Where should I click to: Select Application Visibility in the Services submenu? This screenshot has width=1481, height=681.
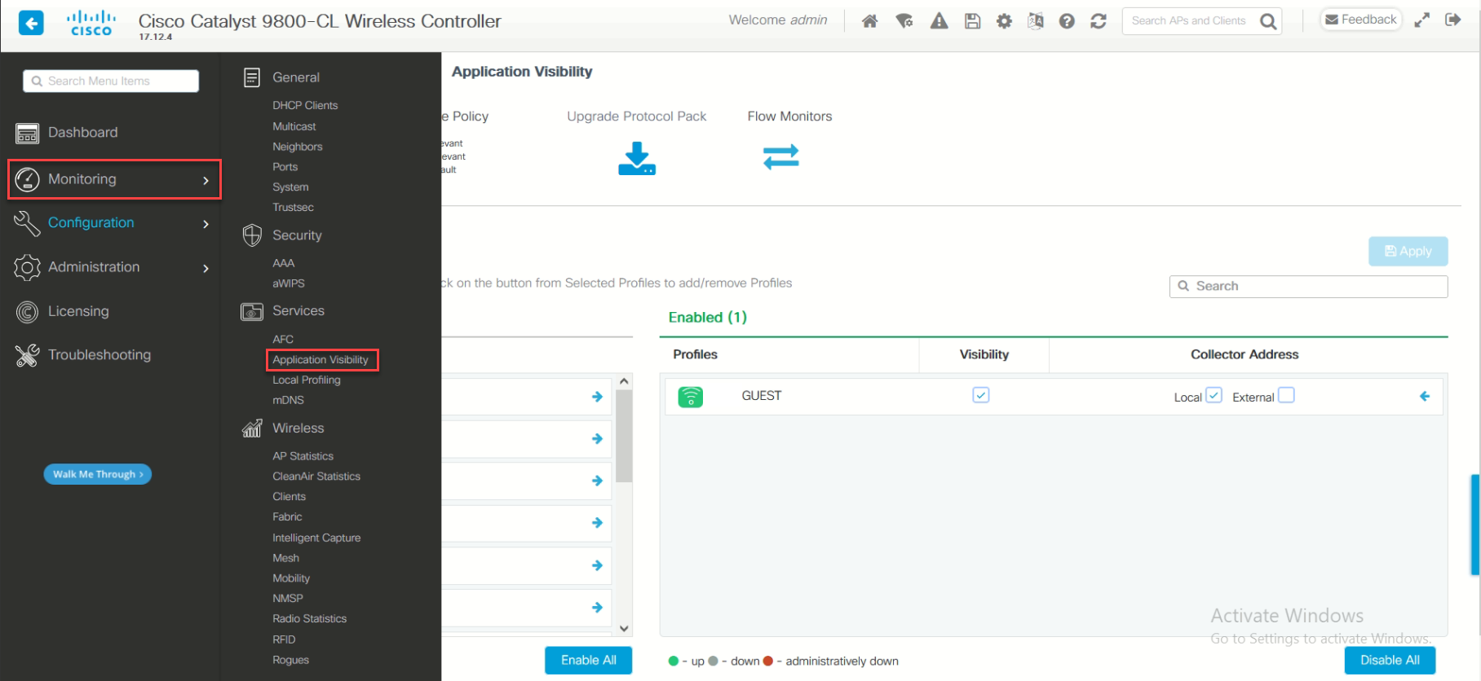tap(321, 360)
